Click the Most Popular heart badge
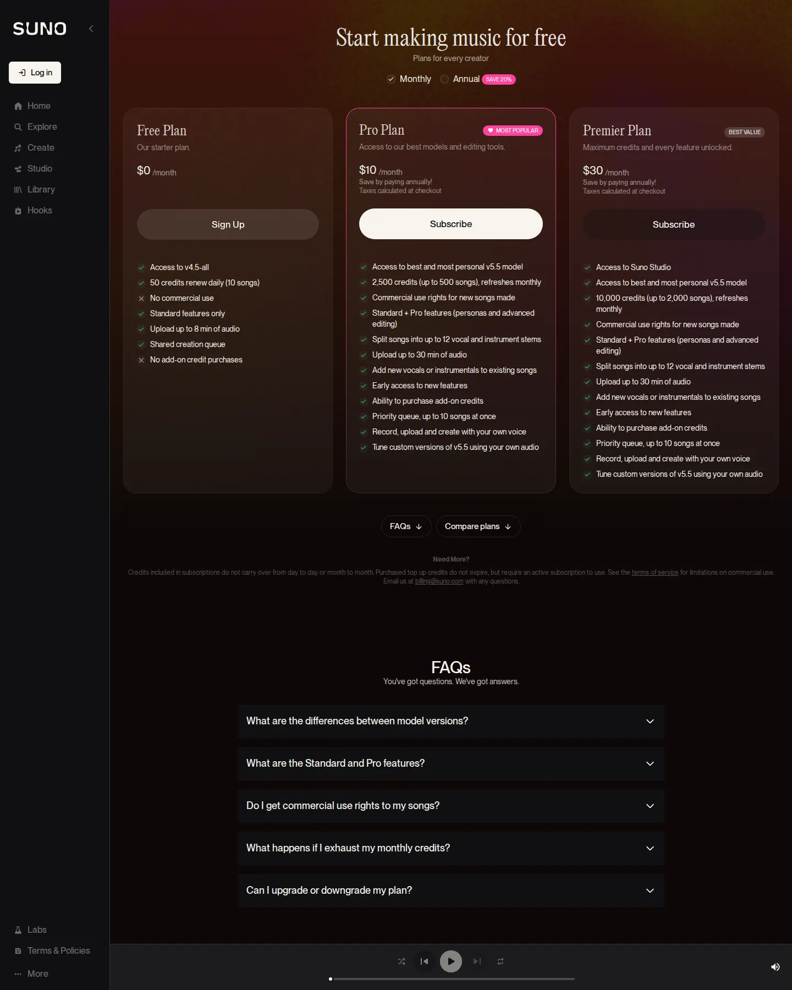The width and height of the screenshot is (792, 990). coord(513,130)
